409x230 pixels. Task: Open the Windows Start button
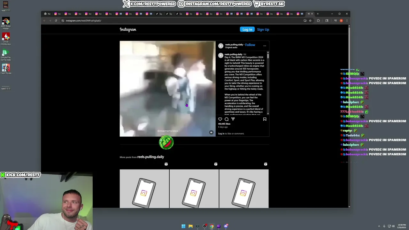[x=183, y=226]
